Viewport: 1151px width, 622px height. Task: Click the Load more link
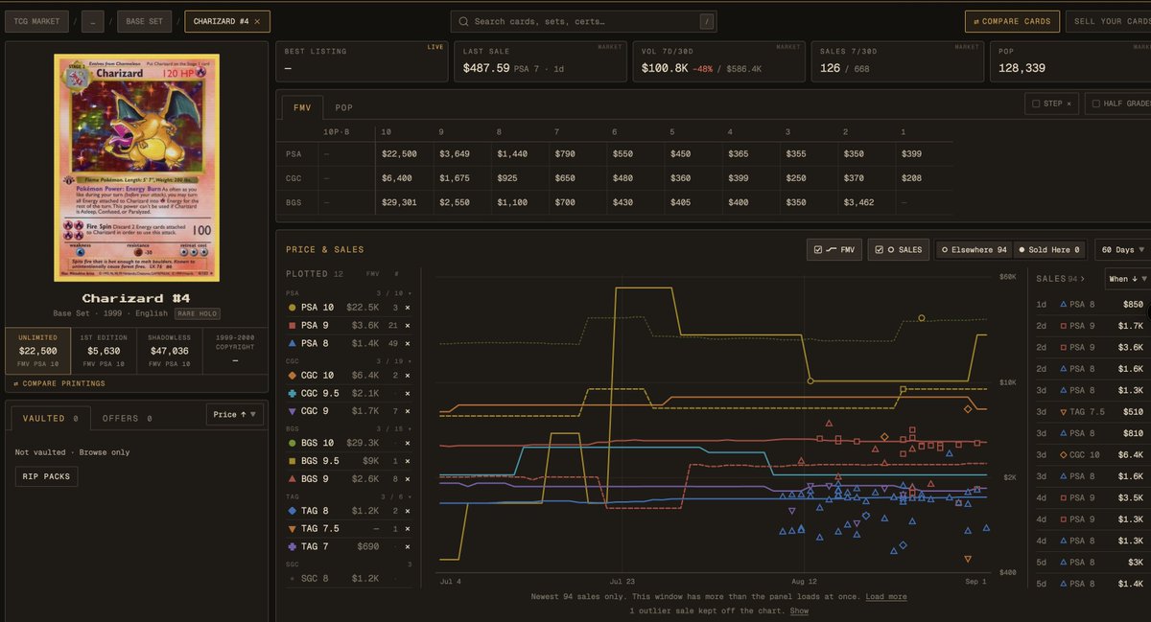pyautogui.click(x=885, y=596)
